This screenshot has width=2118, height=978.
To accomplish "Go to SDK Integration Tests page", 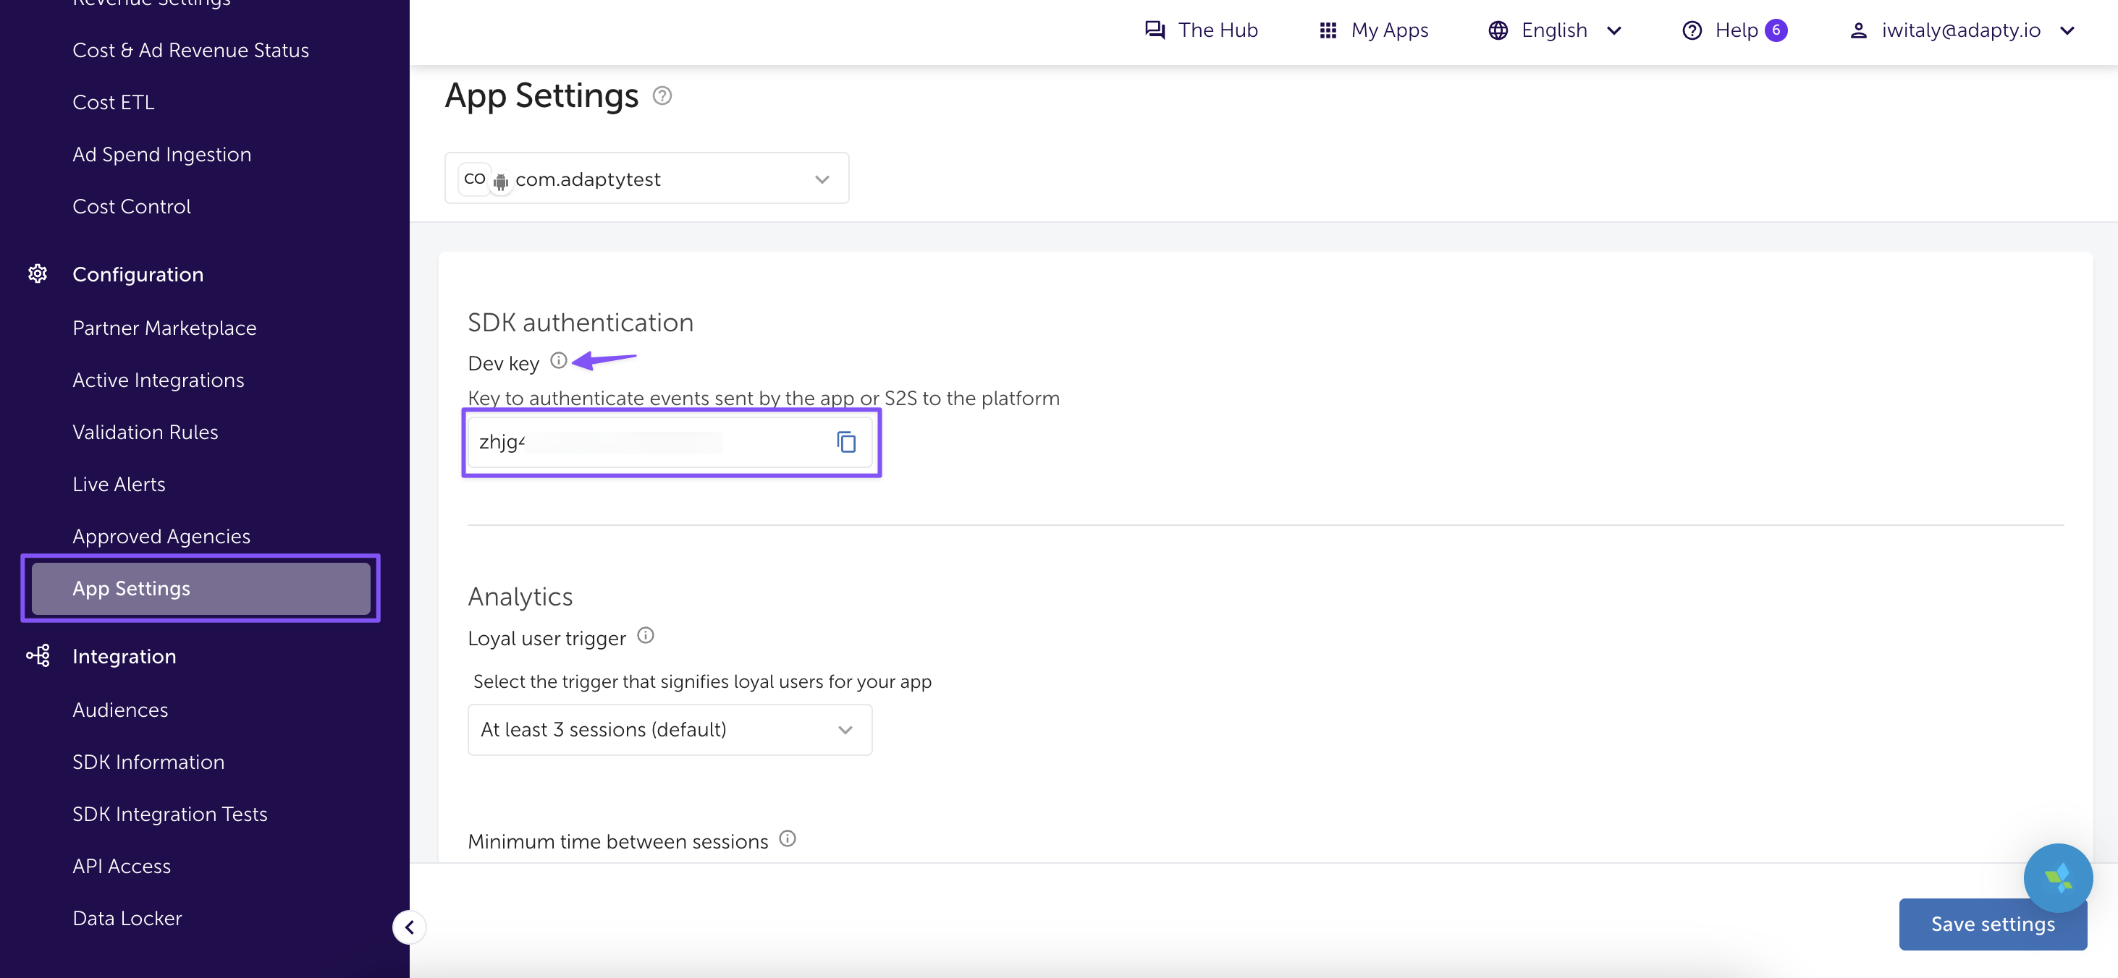I will (x=169, y=815).
